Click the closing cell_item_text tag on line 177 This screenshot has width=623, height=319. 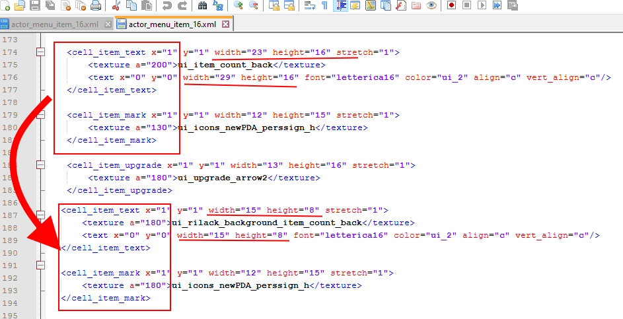point(112,90)
